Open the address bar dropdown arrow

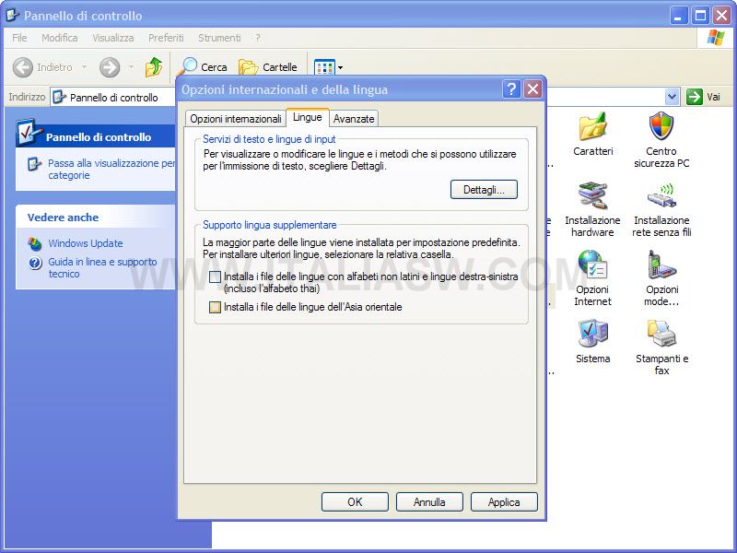pos(673,97)
